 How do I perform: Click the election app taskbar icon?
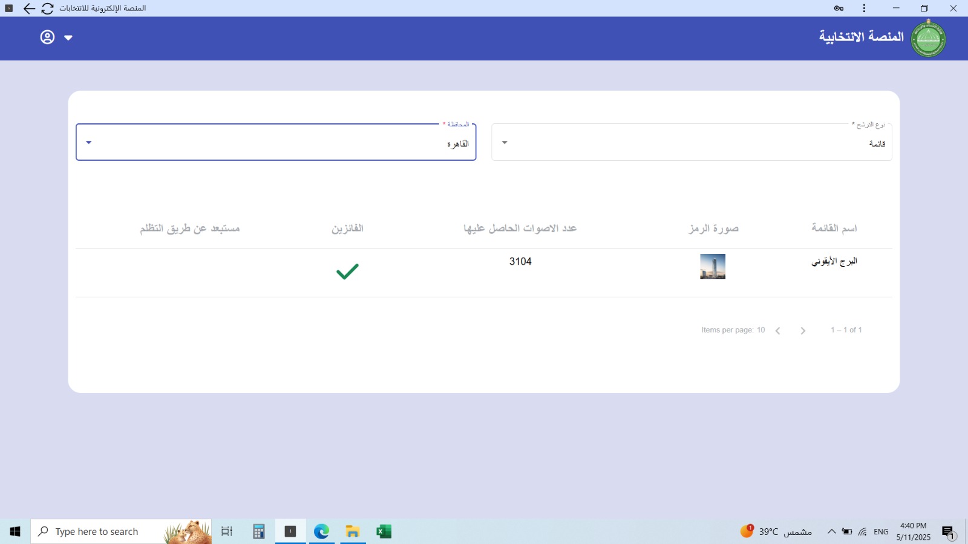(x=290, y=531)
